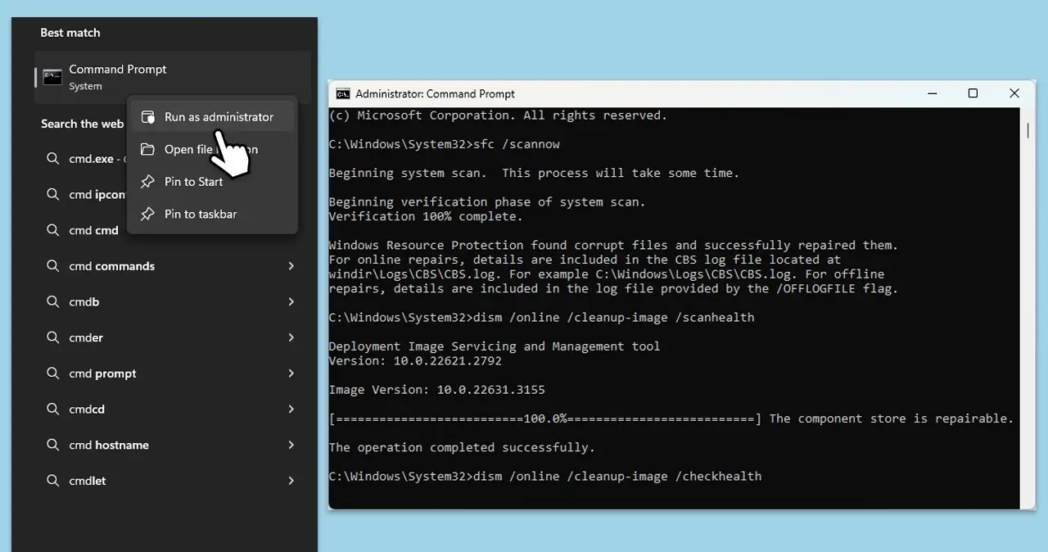
Task: Click the Administrator: Command Prompt title text
Action: 436,94
